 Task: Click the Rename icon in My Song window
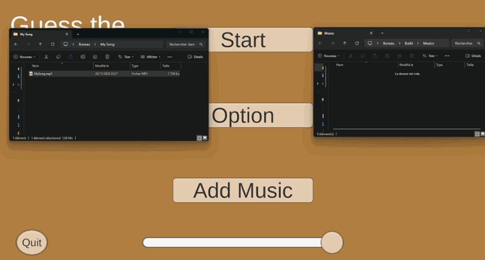(83, 57)
